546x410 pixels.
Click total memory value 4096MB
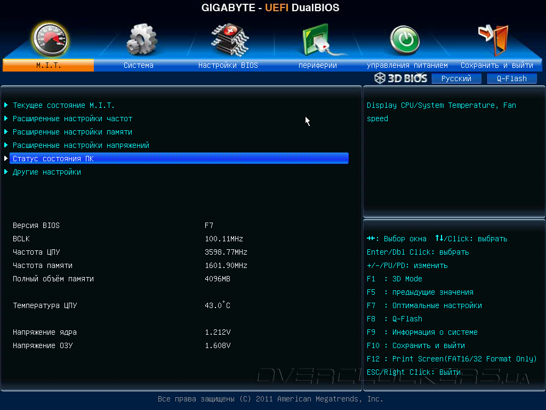[x=218, y=279]
